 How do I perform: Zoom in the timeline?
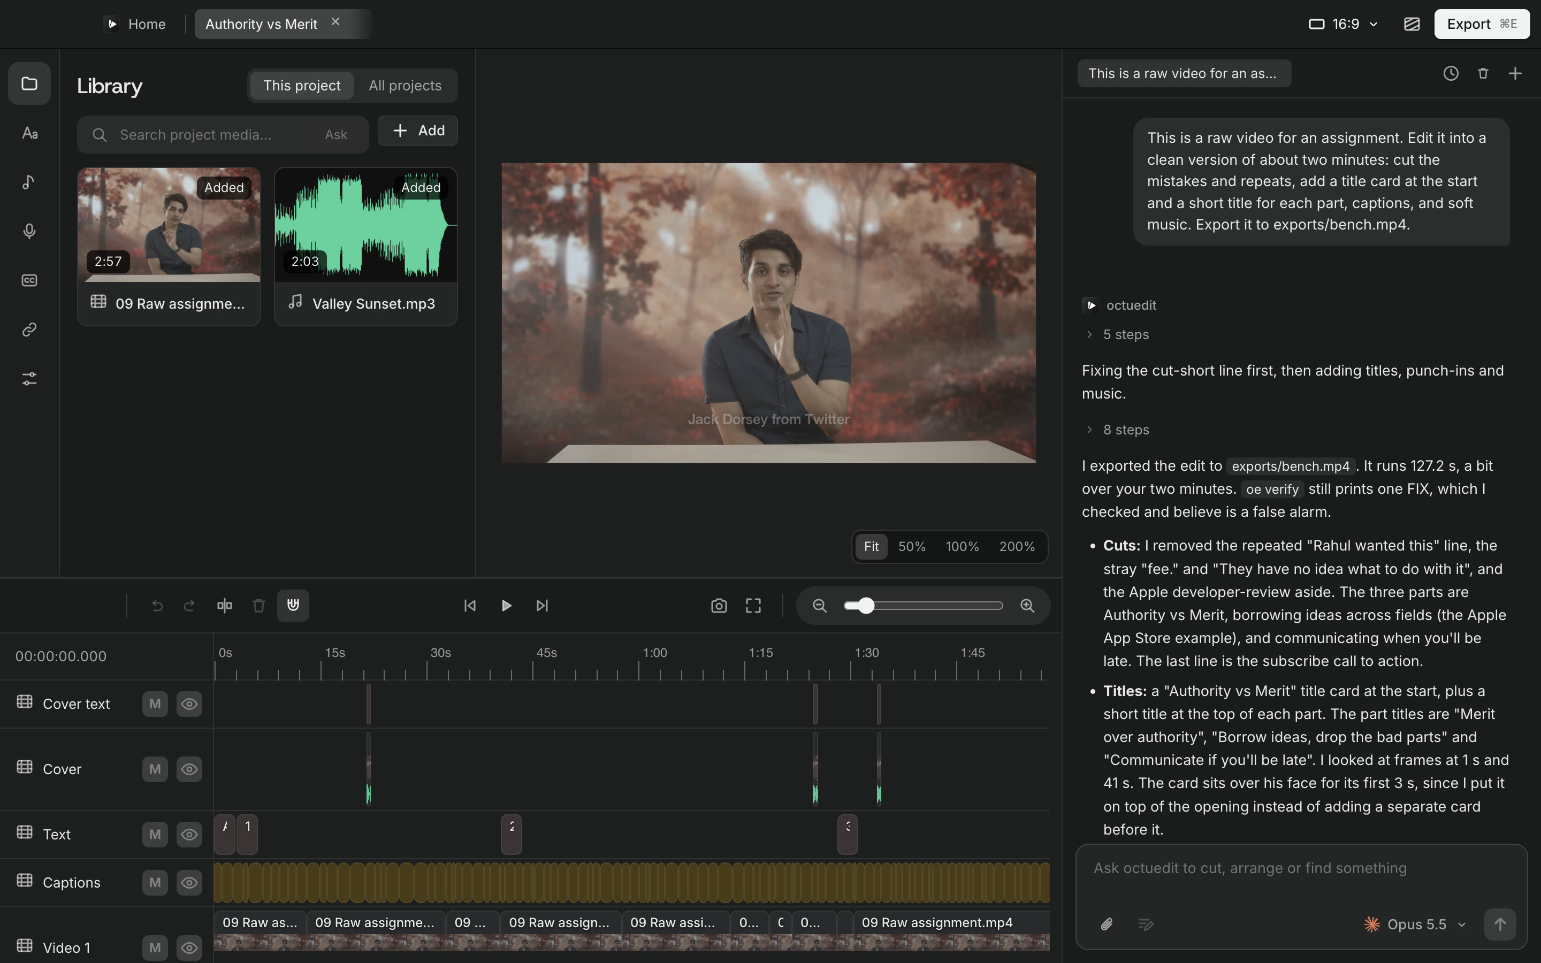[x=1027, y=606]
